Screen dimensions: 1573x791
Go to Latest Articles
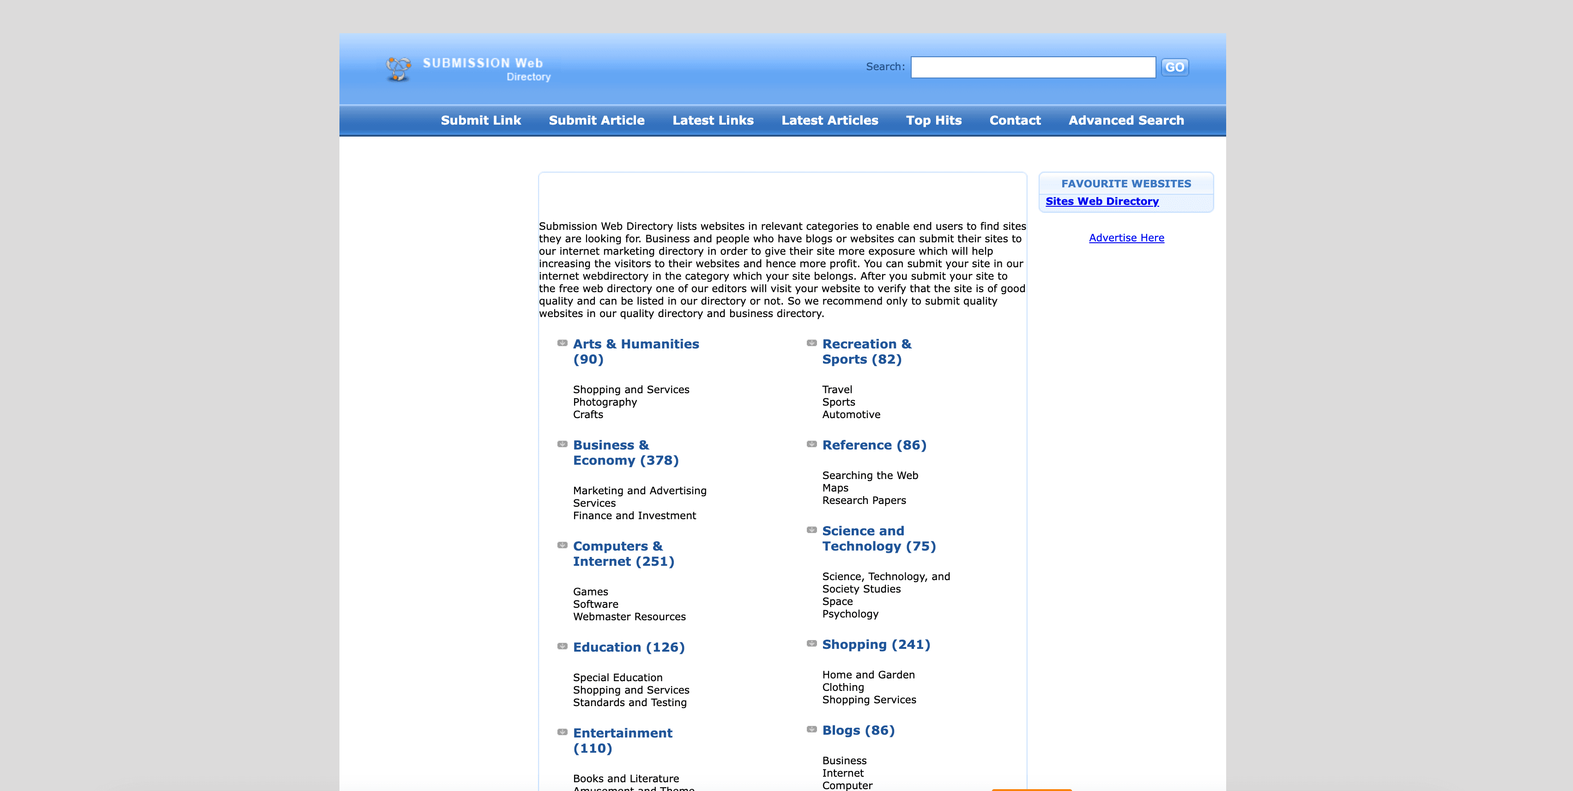pyautogui.click(x=830, y=120)
